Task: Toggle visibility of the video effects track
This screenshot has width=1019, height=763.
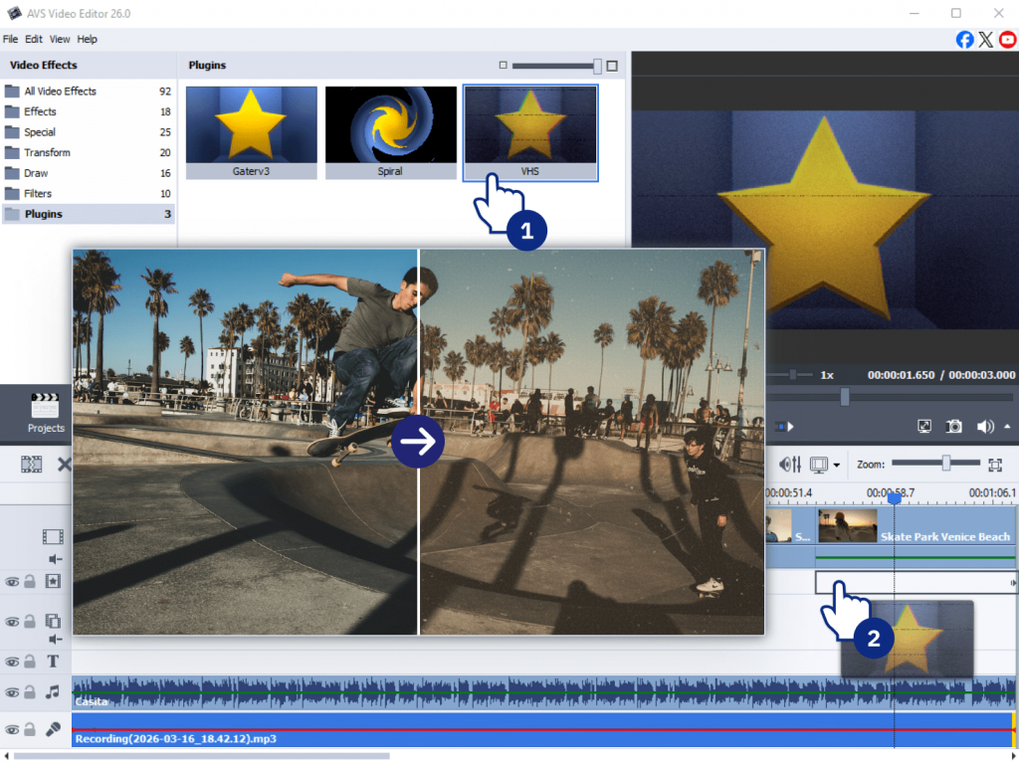Action: coord(12,581)
